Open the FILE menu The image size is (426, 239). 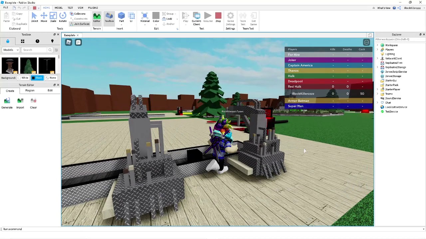click(x=6, y=8)
